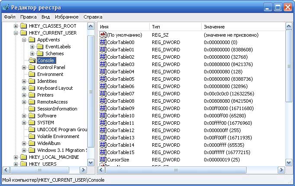Screen dimensions: 295x186
Task: Collapse the AppEvents key
Action: (x=24, y=40)
